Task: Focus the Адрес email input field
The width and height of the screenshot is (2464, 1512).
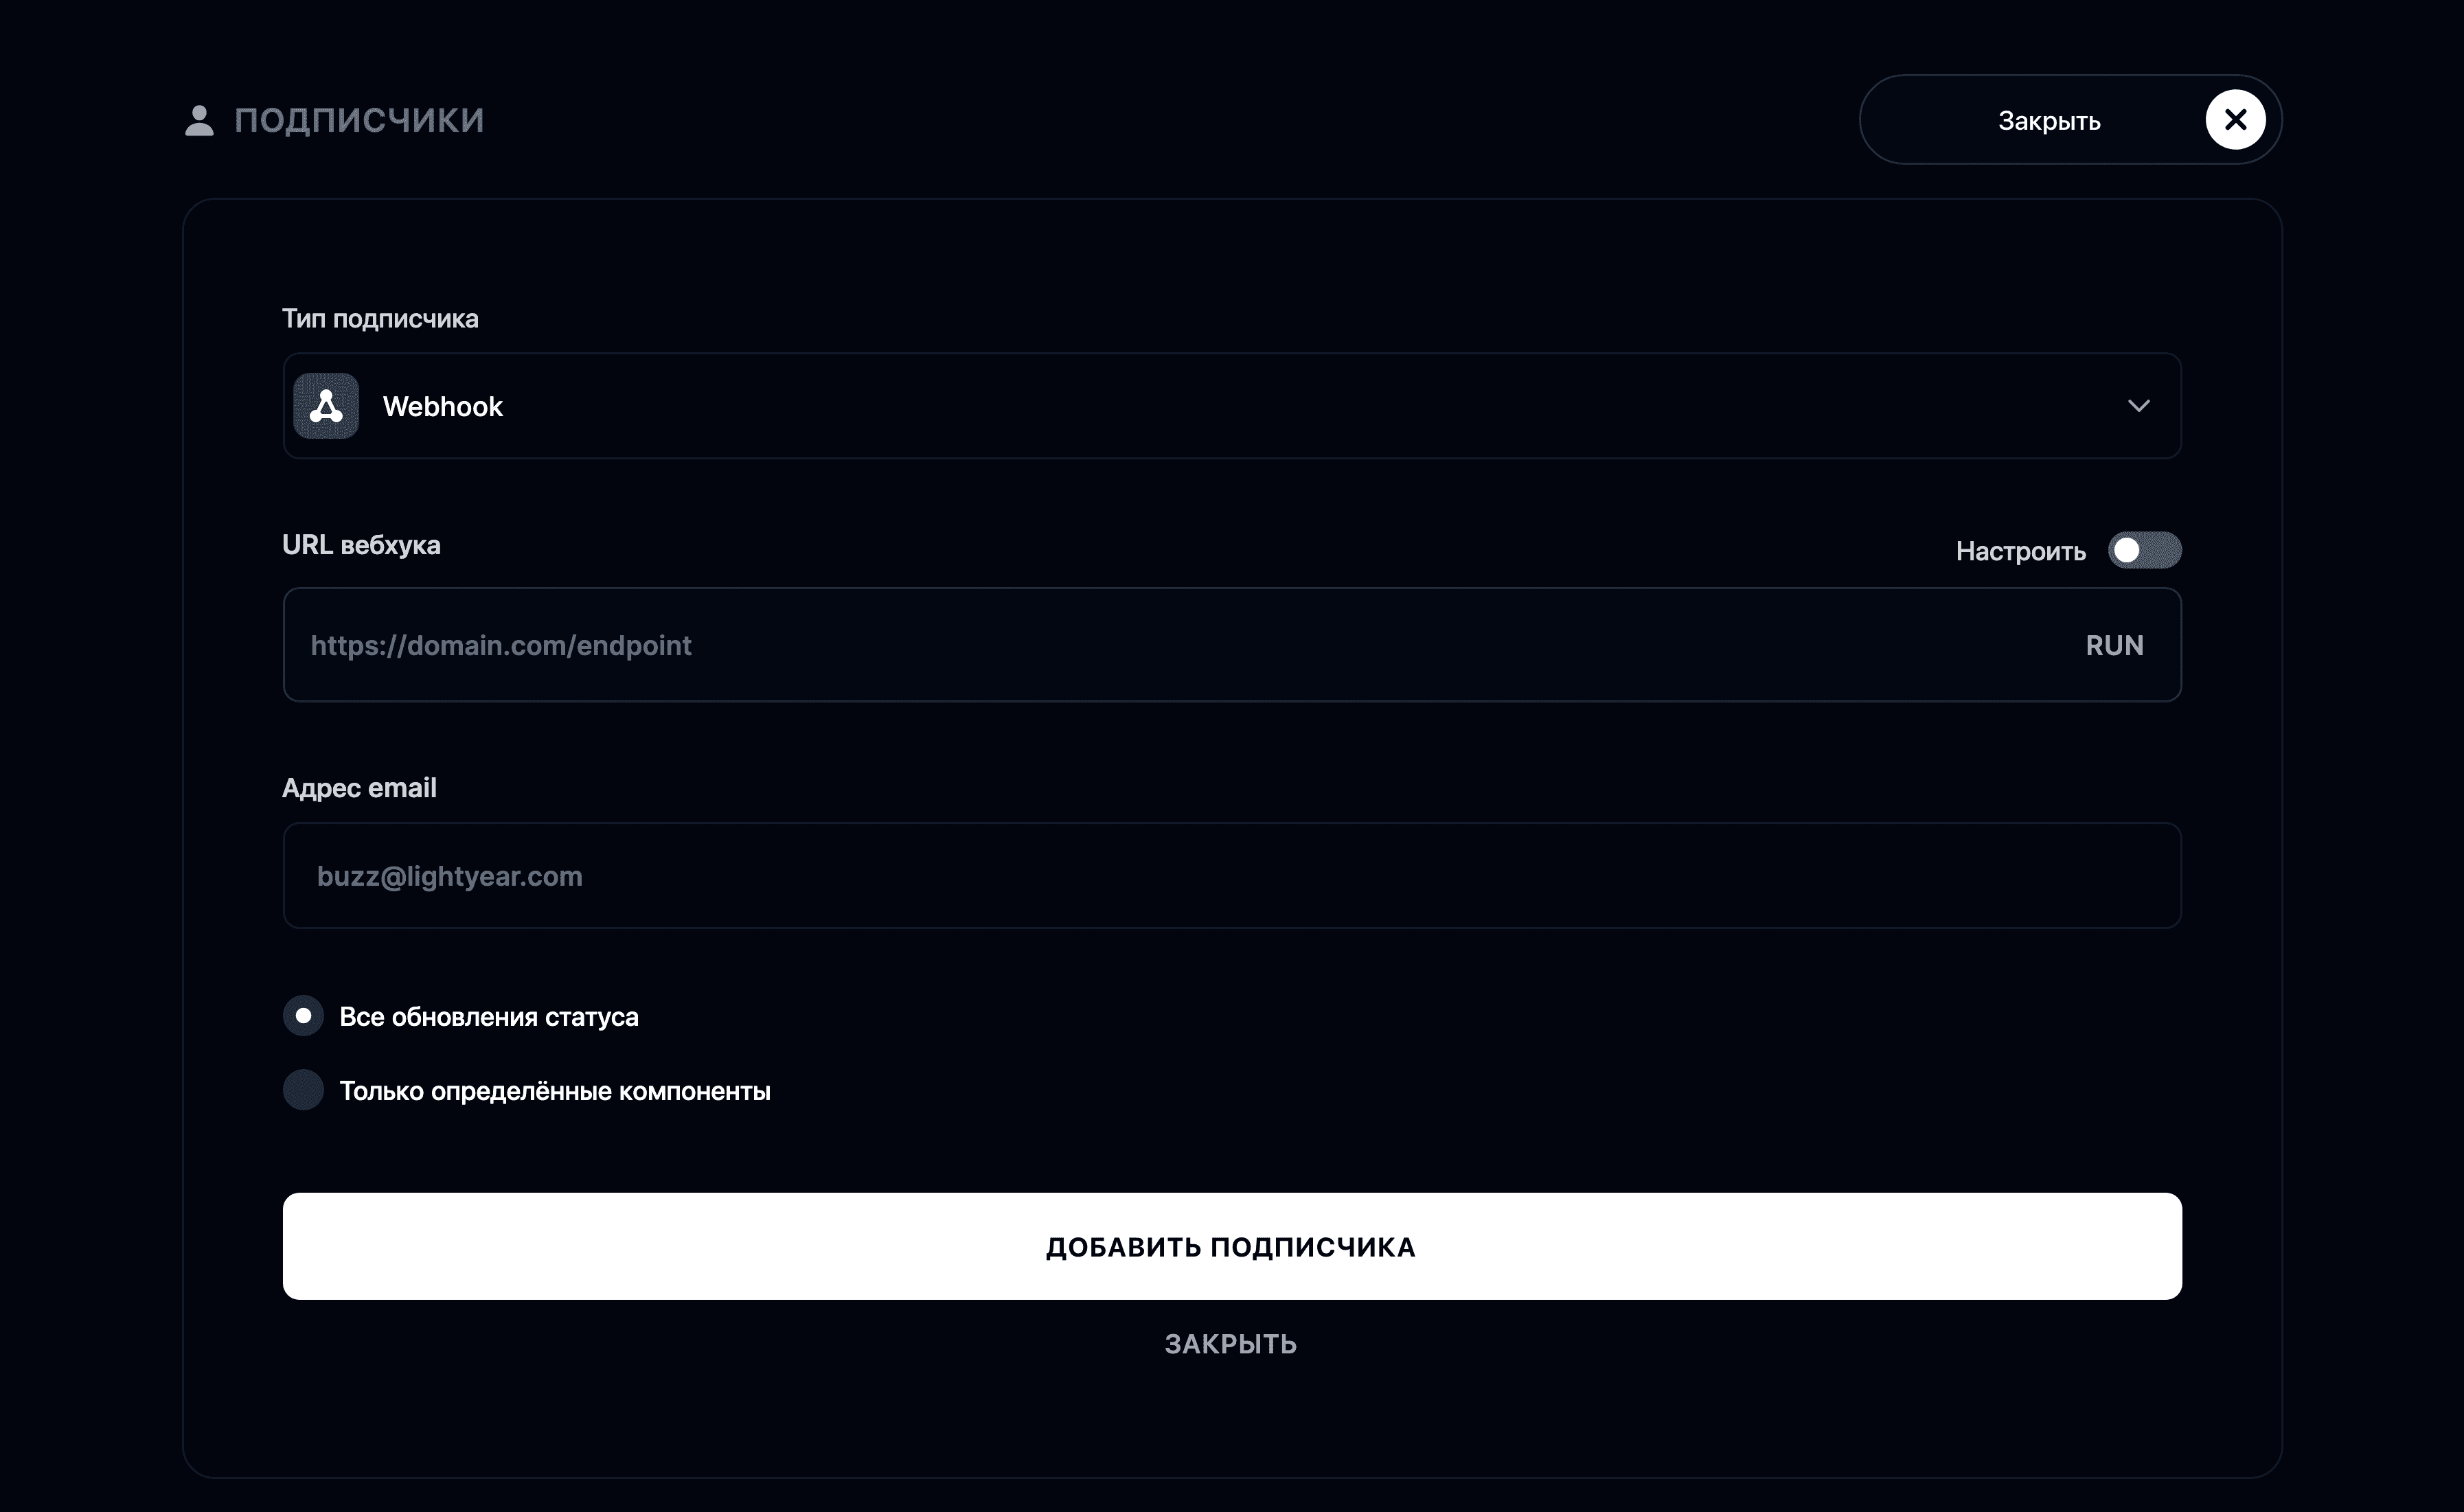Action: pyautogui.click(x=1232, y=876)
